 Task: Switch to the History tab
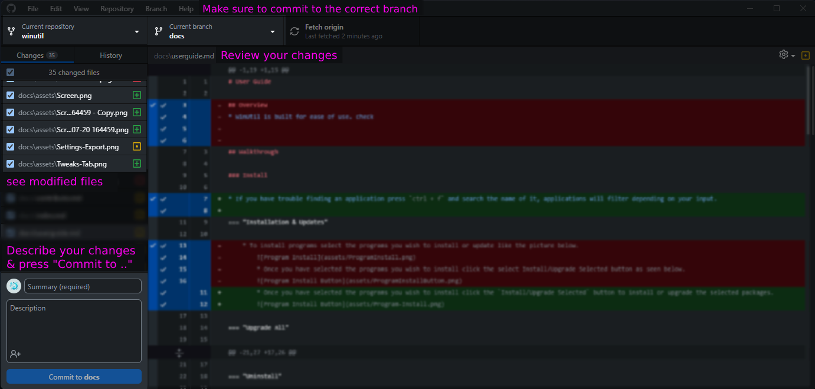(110, 54)
